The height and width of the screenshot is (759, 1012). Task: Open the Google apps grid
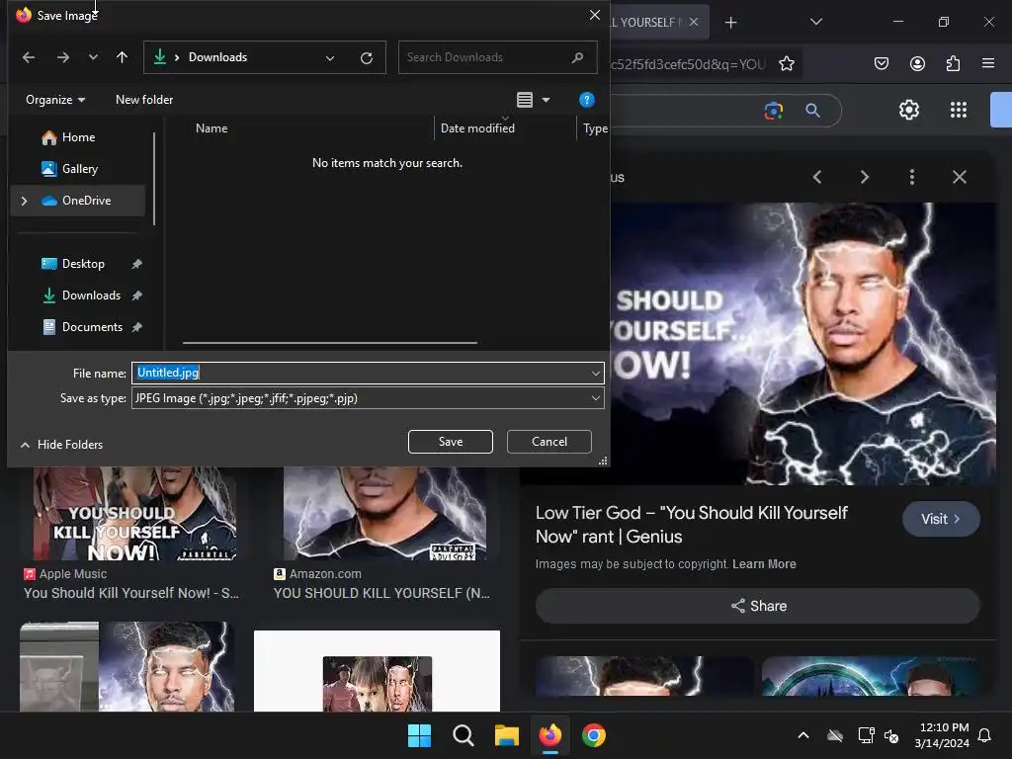click(959, 110)
